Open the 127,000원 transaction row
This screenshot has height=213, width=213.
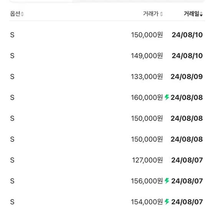point(107,160)
